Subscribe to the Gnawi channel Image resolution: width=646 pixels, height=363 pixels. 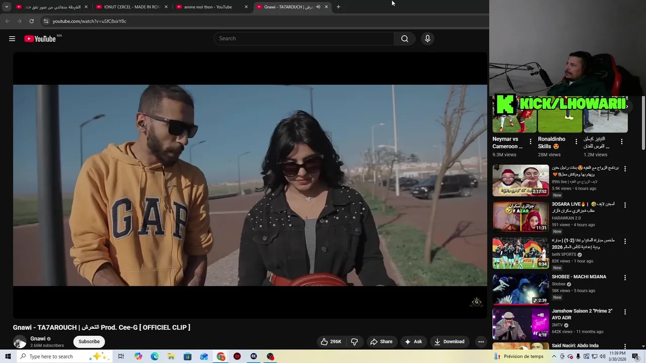pos(89,342)
